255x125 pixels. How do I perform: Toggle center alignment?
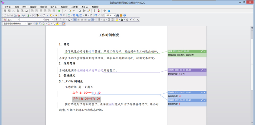click(78, 20)
